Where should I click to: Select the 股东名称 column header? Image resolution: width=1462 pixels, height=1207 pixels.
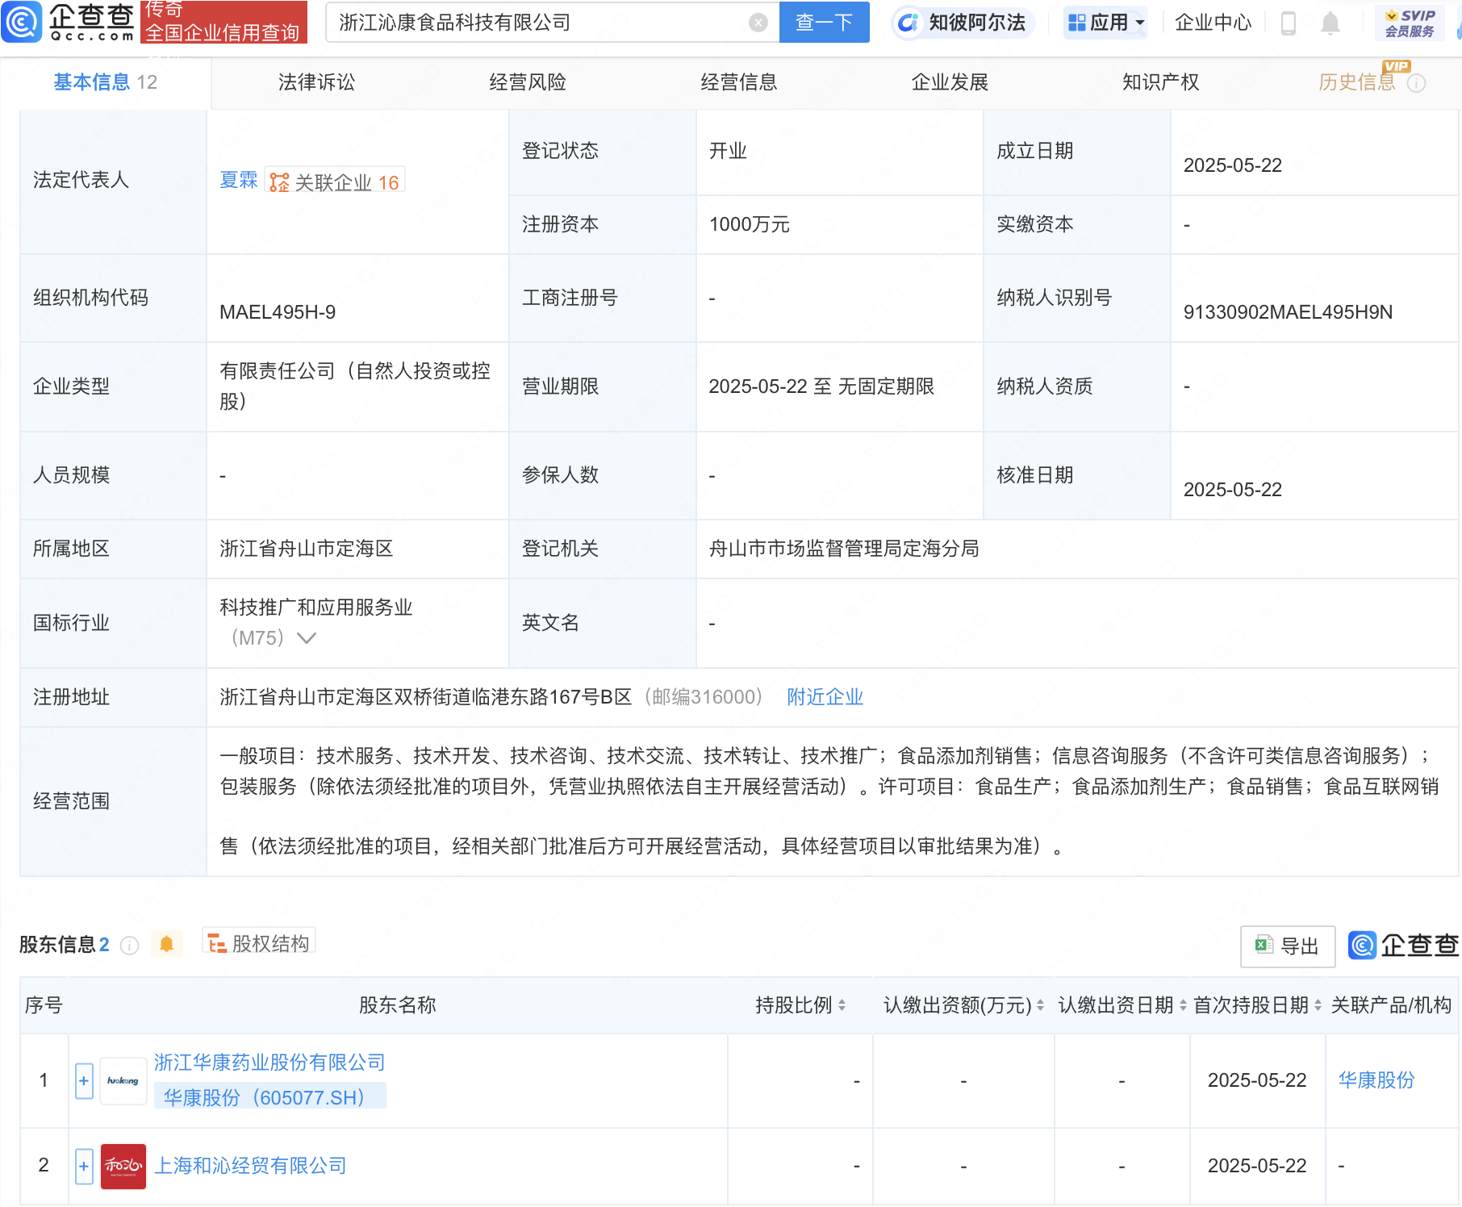397,1005
